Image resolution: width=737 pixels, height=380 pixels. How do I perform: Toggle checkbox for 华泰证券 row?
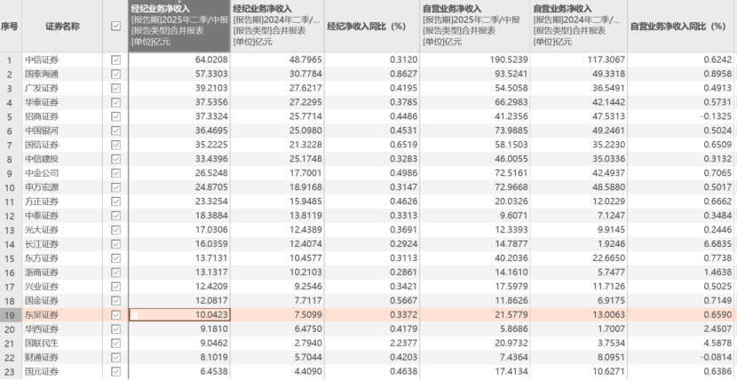tap(115, 102)
